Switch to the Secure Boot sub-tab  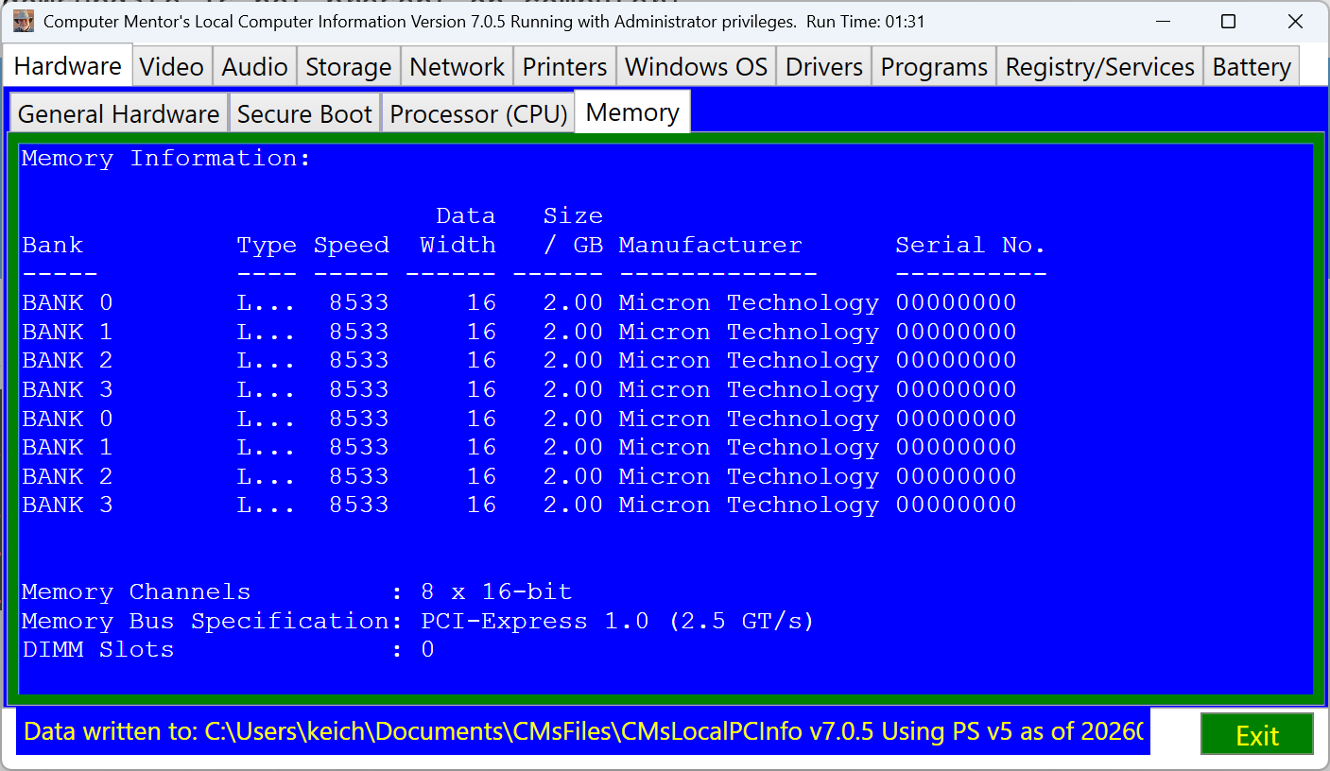coord(304,113)
